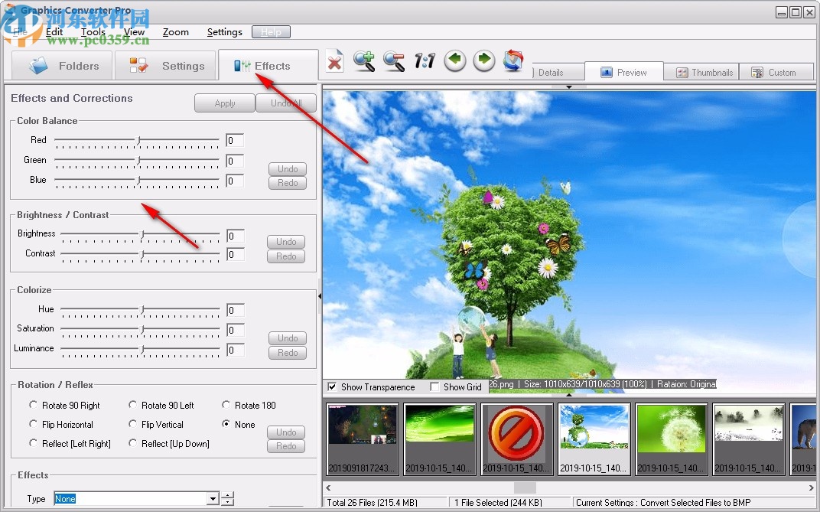Zoom out with the magnifier minus icon

394,62
